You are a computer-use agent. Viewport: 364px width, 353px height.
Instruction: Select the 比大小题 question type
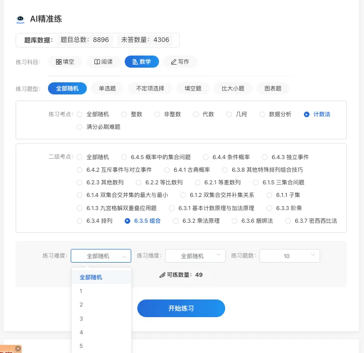click(233, 88)
